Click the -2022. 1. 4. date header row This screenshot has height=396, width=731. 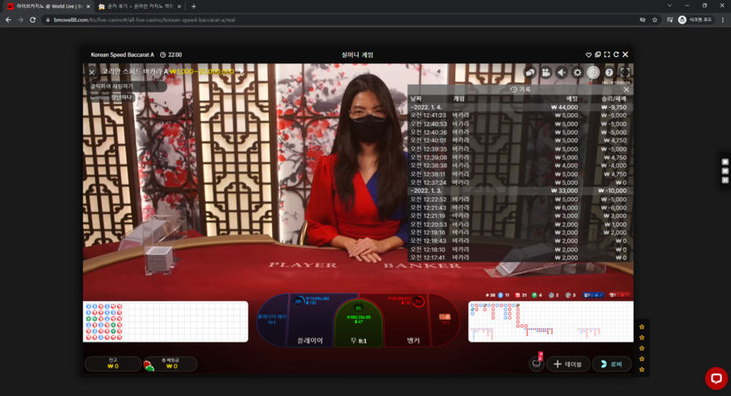(518, 107)
